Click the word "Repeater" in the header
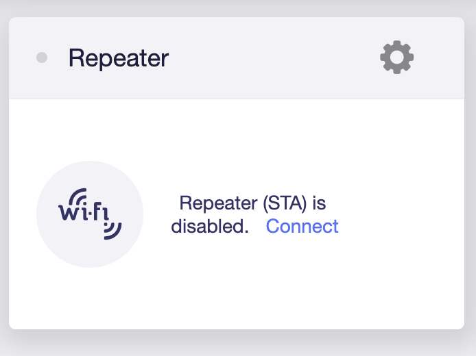 119,58
